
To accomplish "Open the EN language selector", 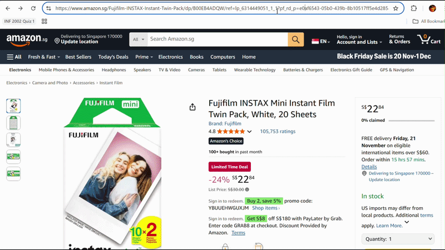I will click(321, 41).
